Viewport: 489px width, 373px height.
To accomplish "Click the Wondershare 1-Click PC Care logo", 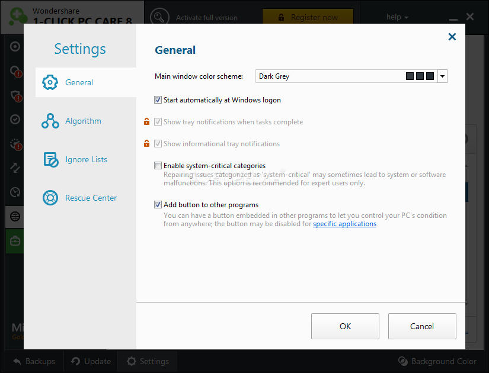I will click(x=17, y=16).
